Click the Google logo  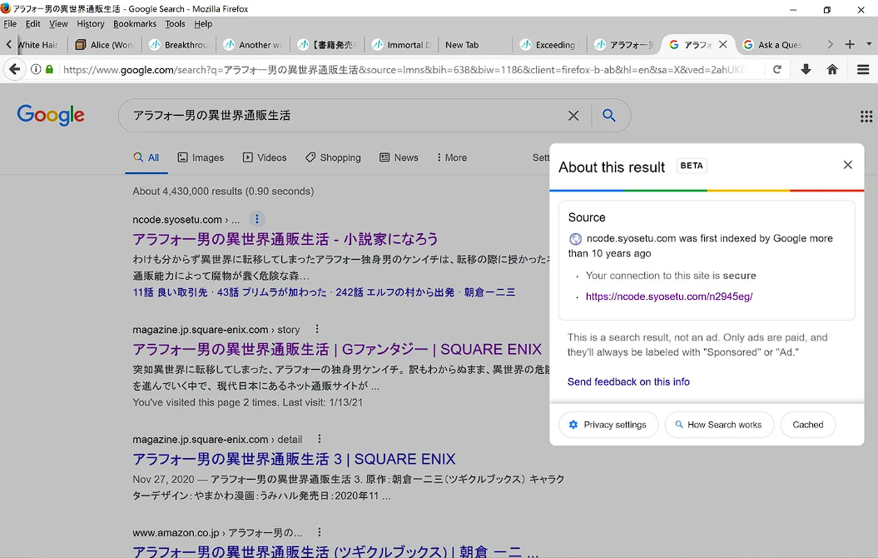click(51, 115)
